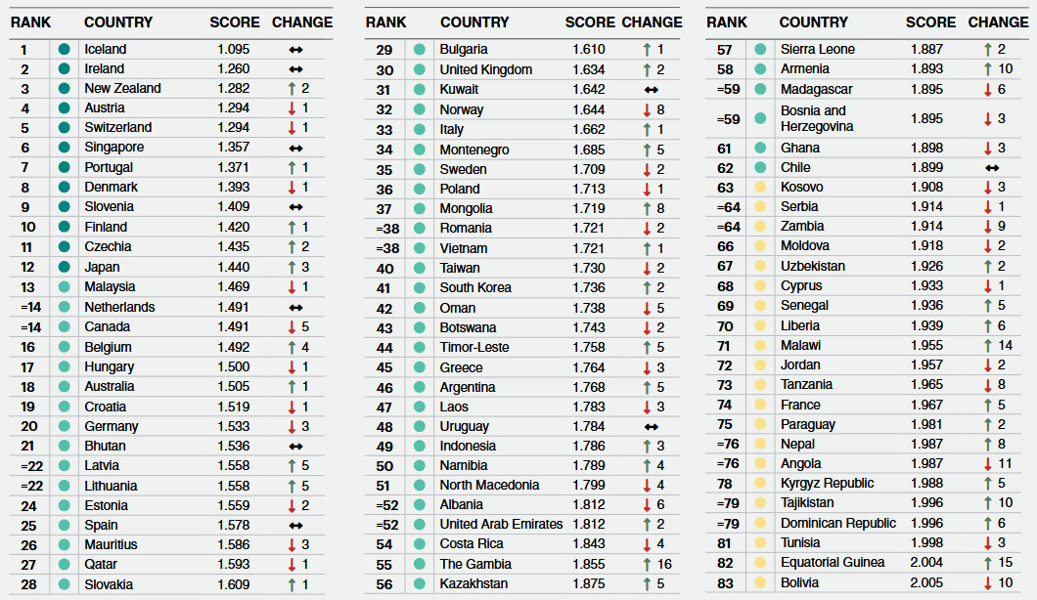1037x600 pixels.
Task: Click the COUNTRY column header above Sierra Leone
Action: point(814,21)
